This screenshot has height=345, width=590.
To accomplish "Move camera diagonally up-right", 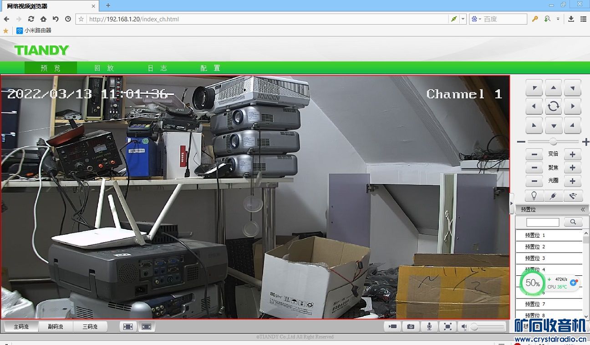I will tap(573, 87).
